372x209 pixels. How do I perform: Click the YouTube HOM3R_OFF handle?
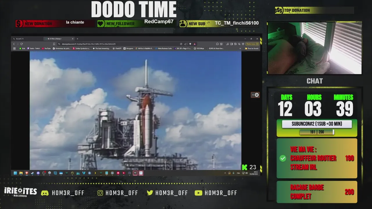click(x=221, y=193)
